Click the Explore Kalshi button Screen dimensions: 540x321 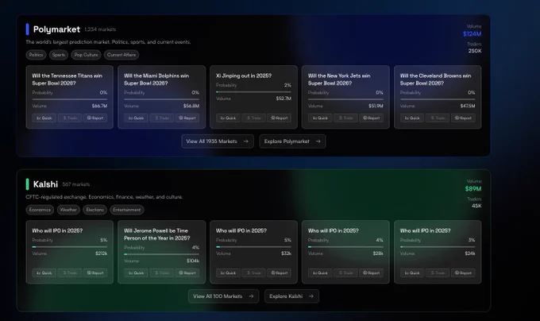click(x=291, y=296)
